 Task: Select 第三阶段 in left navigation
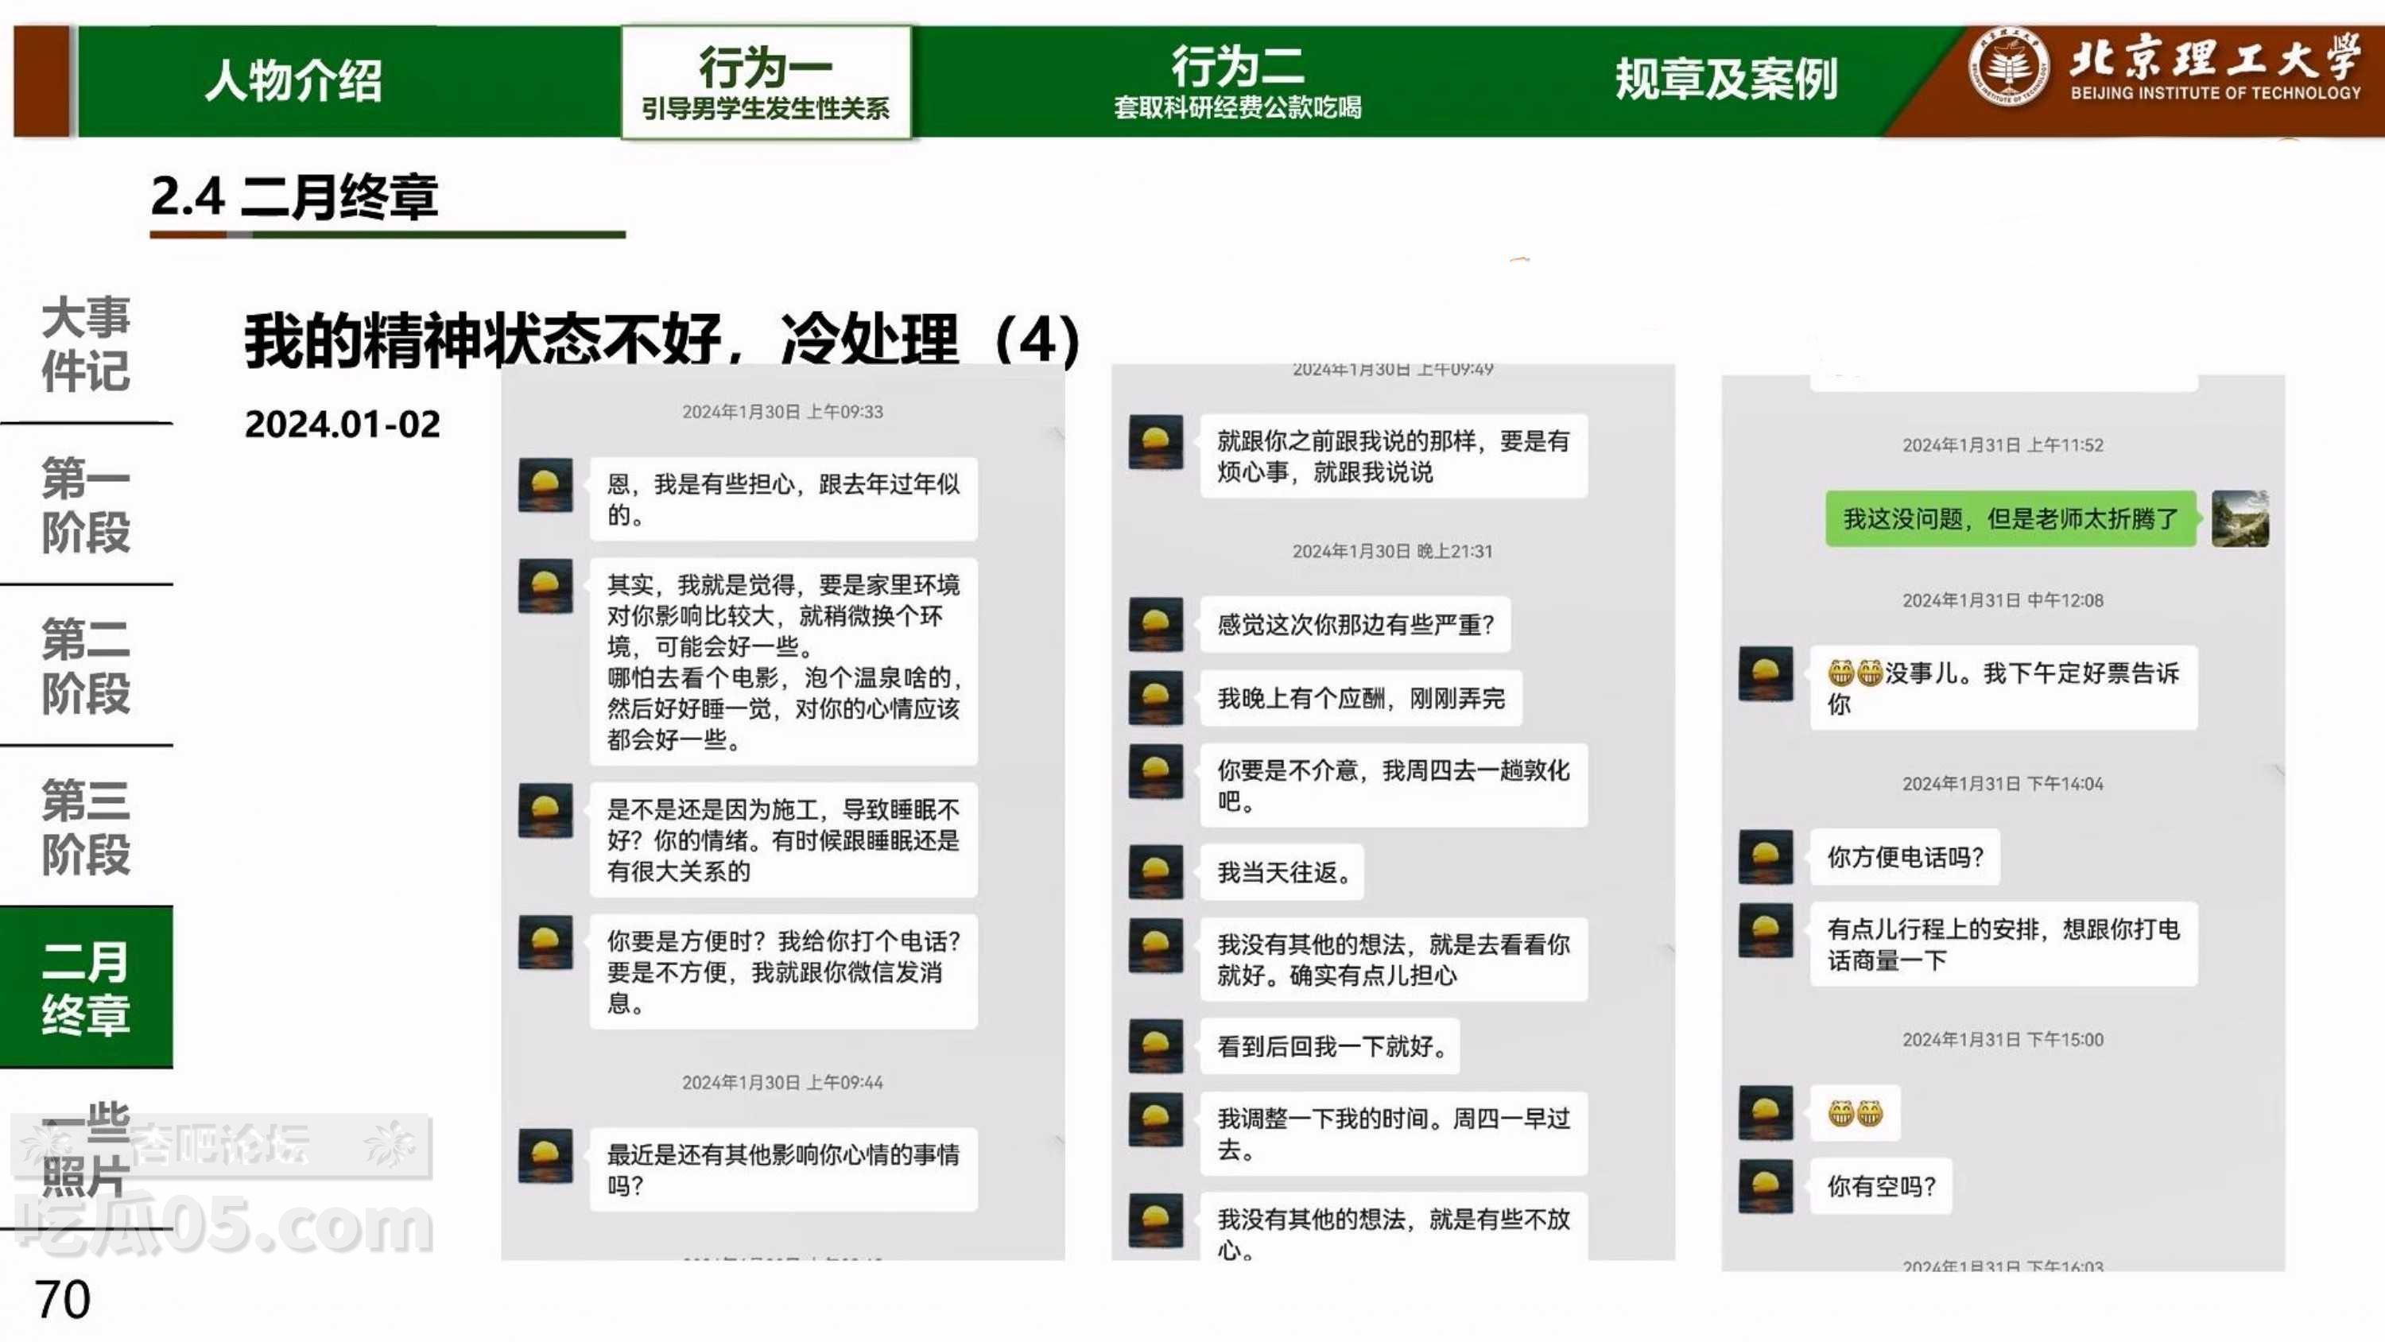pyautogui.click(x=86, y=826)
